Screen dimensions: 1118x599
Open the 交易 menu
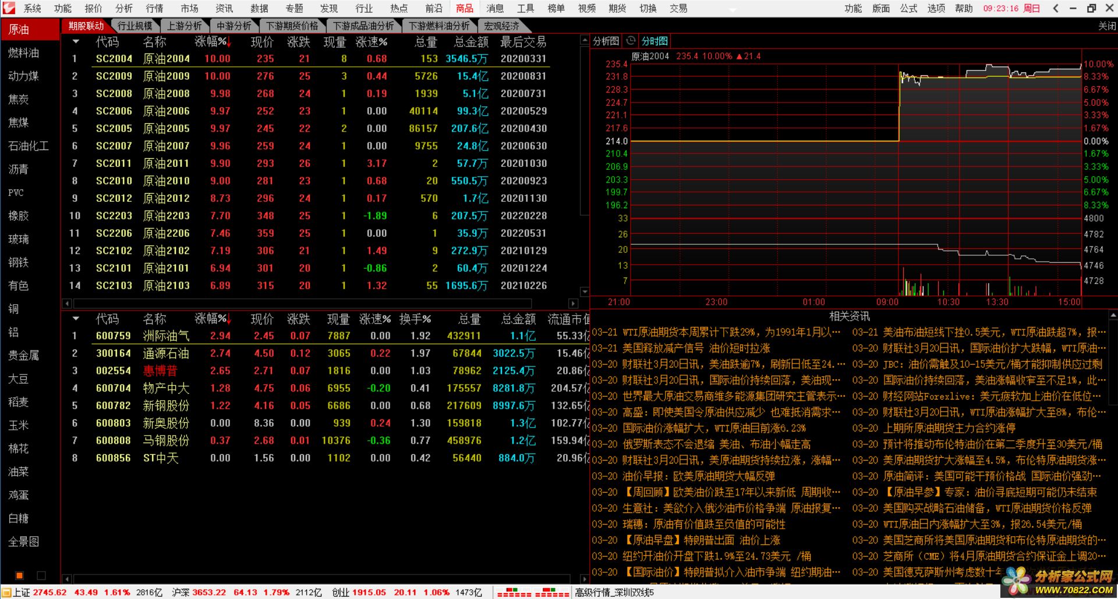[678, 8]
